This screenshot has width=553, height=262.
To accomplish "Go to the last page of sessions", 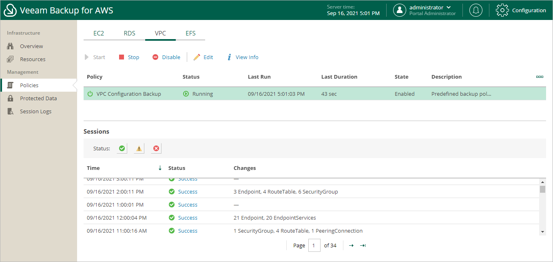I will pos(363,245).
